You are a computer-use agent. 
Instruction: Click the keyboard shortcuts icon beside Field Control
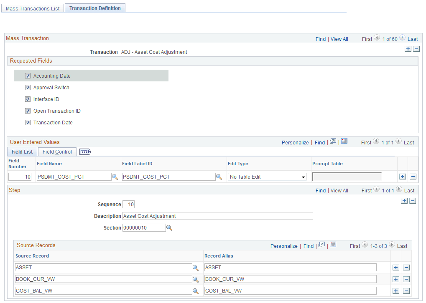coord(85,151)
